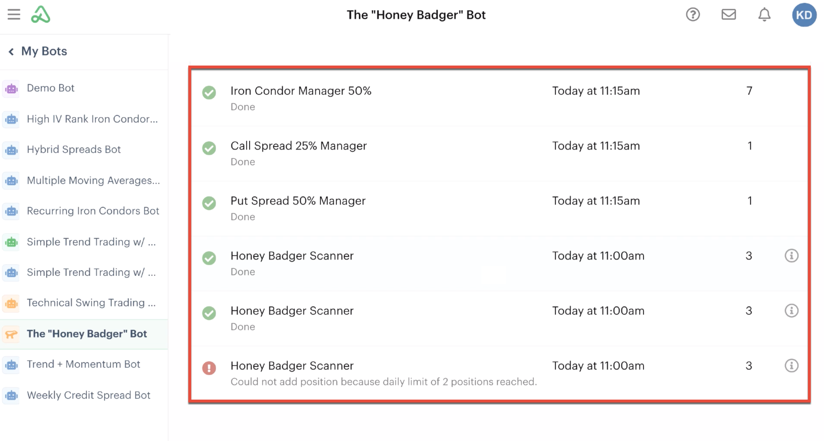Open Put Spread 50% Manager log entry
Screen dimensions: 824x441
pyautogui.click(x=298, y=201)
